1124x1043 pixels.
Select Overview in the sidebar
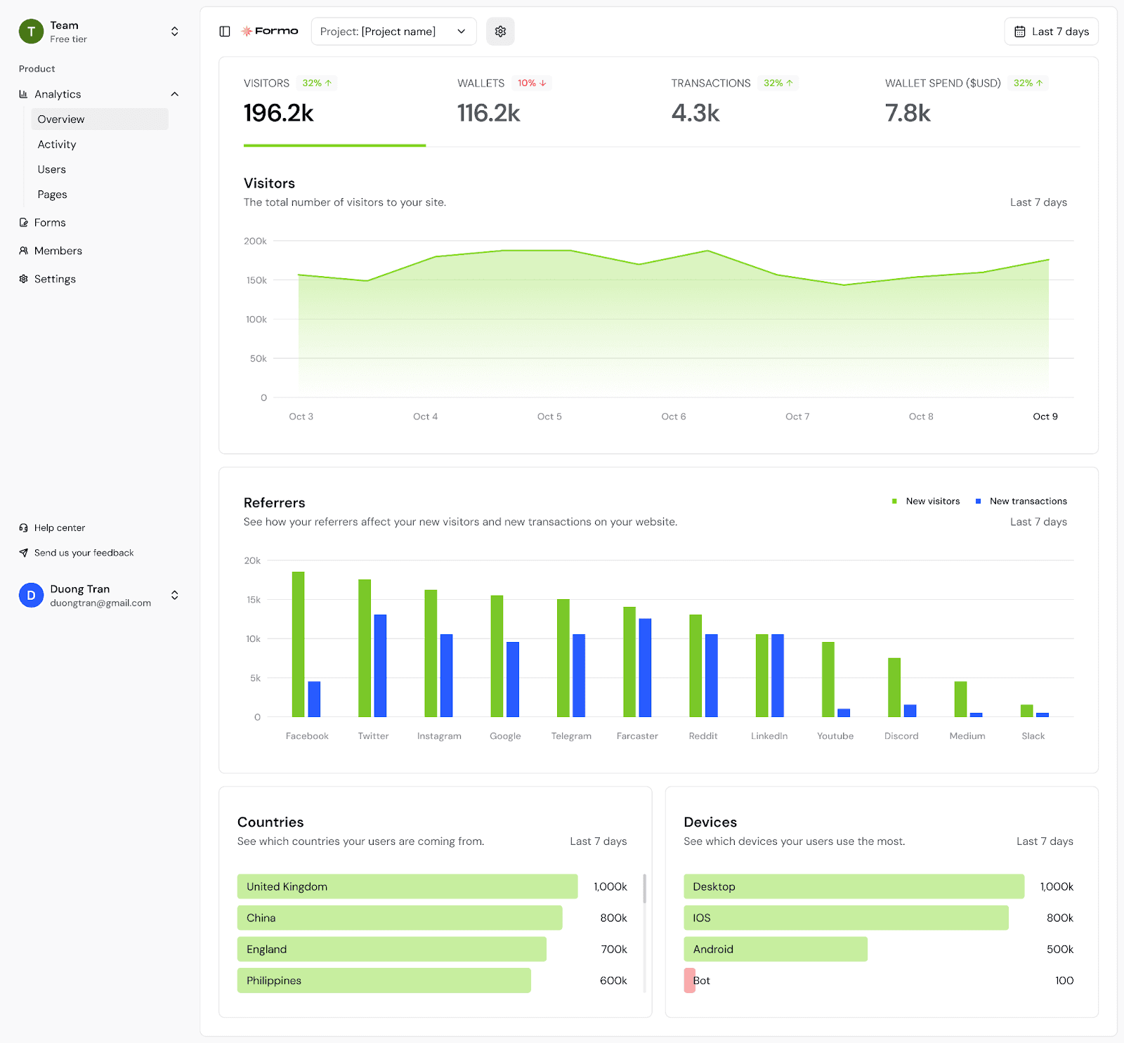pyautogui.click(x=99, y=119)
